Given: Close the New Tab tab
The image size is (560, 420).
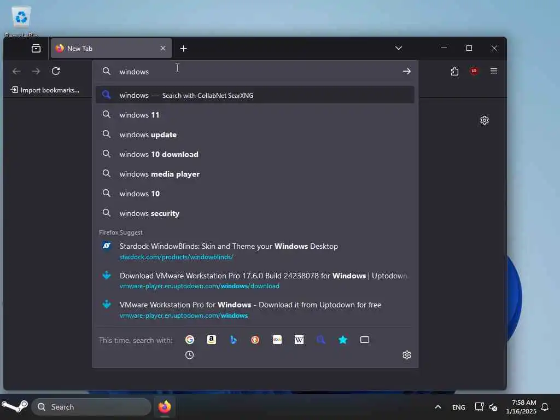Looking at the screenshot, I should coord(163,48).
